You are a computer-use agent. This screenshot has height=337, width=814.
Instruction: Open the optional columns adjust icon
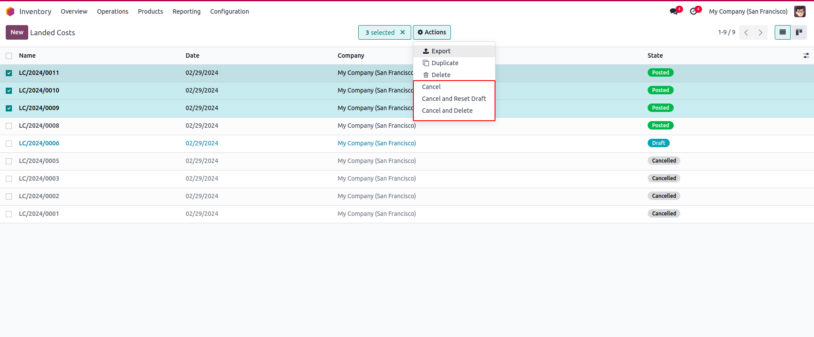coord(806,56)
